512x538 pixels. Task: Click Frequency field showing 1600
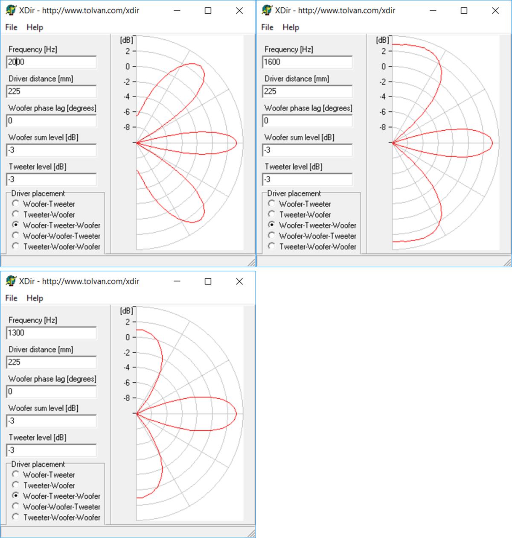point(308,62)
